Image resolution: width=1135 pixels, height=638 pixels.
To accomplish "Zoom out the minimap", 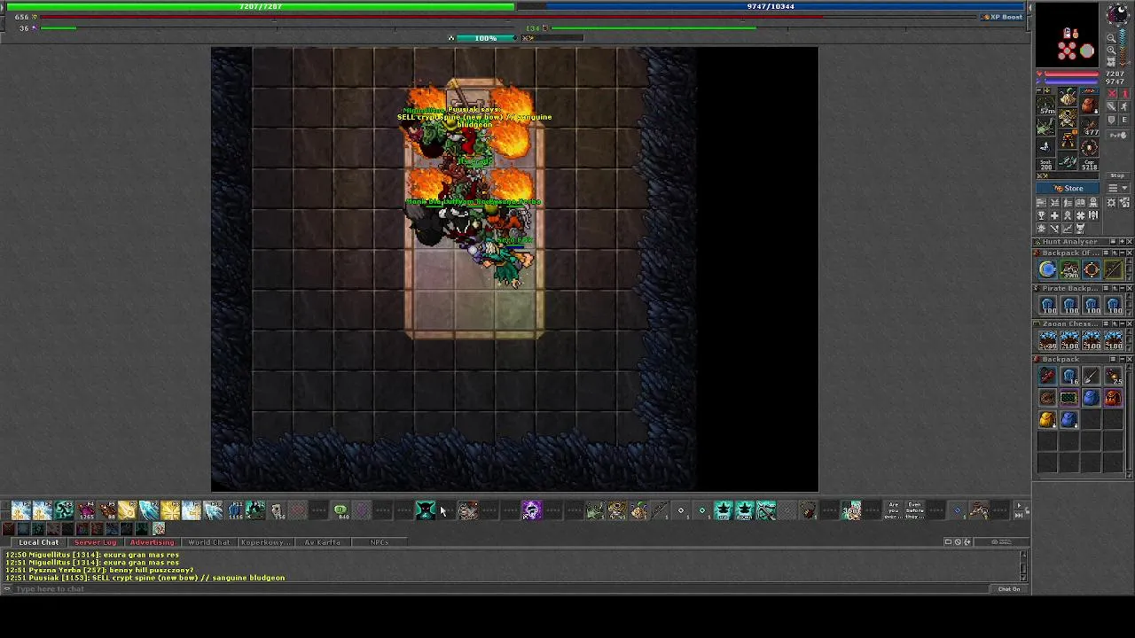I will click(x=1111, y=38).
